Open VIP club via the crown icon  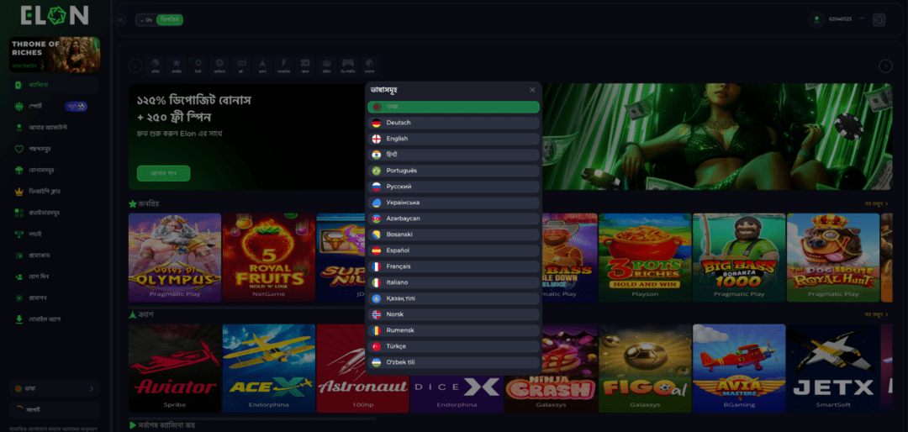tap(55, 191)
